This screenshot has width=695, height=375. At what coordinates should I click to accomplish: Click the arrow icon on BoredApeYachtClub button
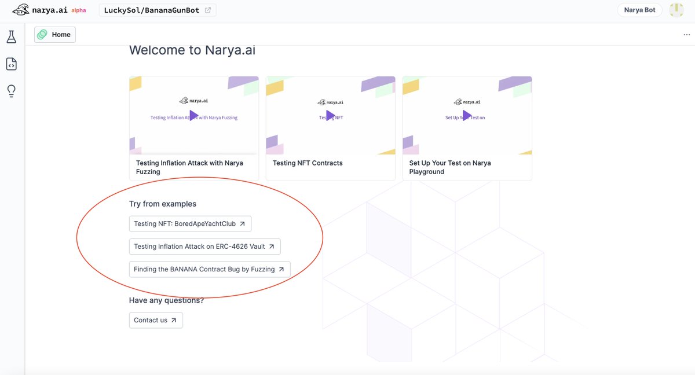click(242, 224)
